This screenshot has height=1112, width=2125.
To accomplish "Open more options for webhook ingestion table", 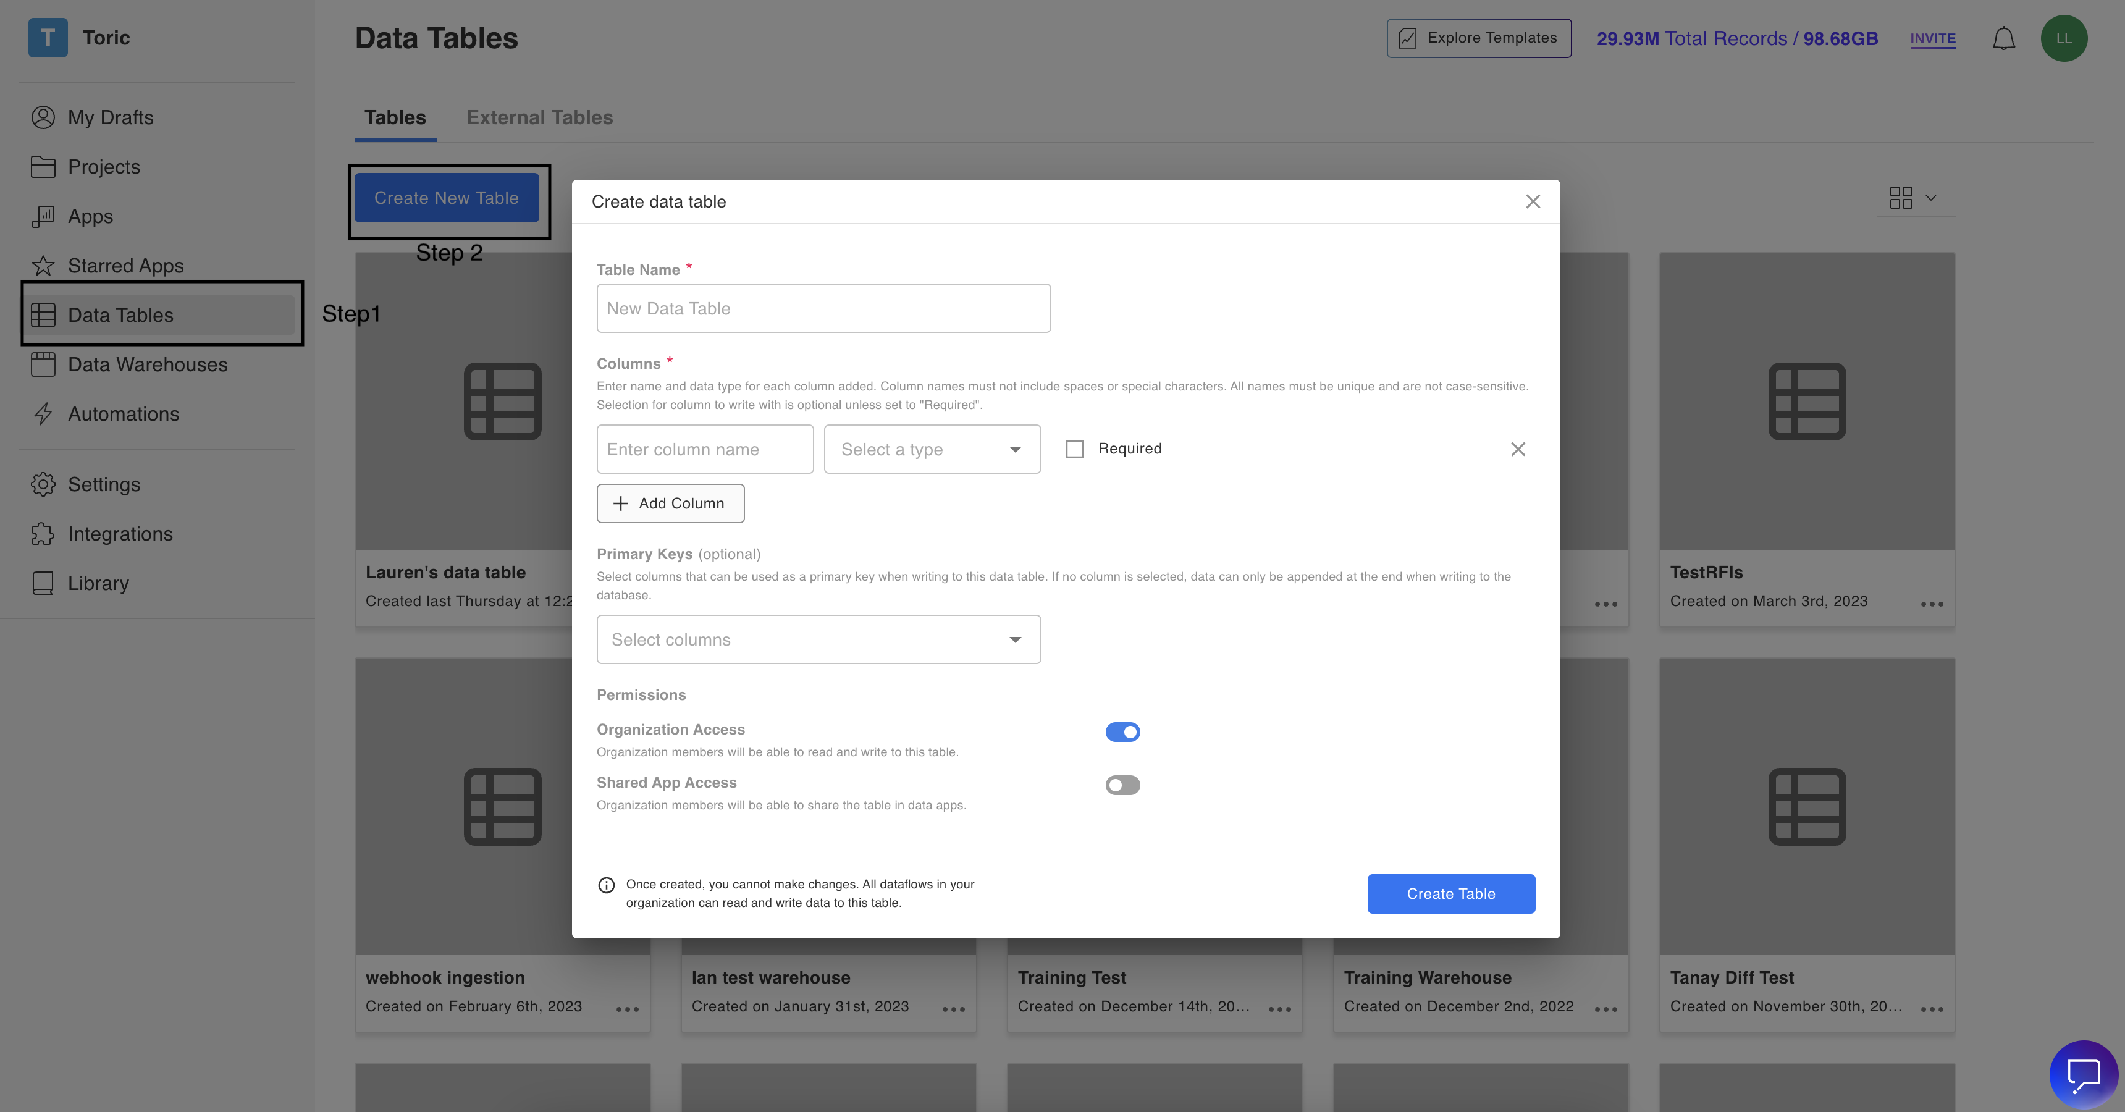I will [x=627, y=1009].
